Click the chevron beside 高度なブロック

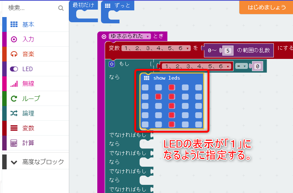coord(14,162)
